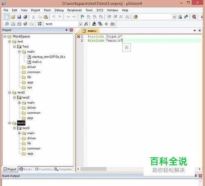Image resolution: width=205 pixels, height=186 pixels.
Task: Click the Batch Build icon
Action: point(25,24)
